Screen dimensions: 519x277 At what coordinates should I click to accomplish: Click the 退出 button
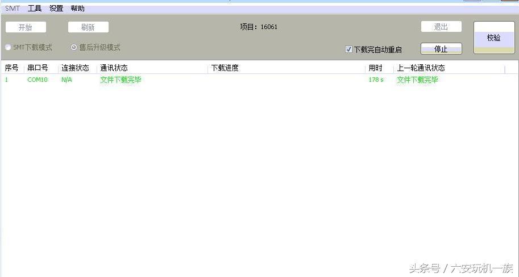(441, 27)
